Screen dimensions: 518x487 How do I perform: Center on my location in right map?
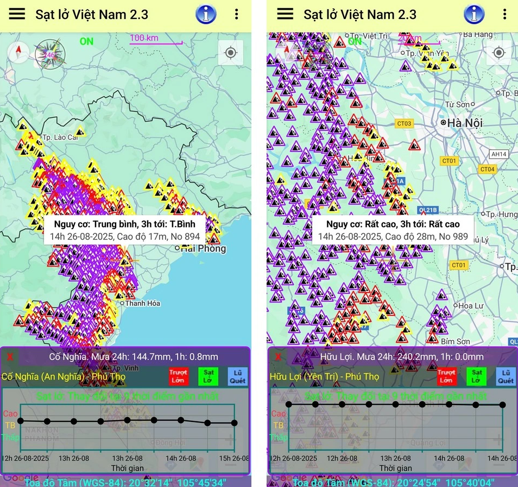point(499,53)
